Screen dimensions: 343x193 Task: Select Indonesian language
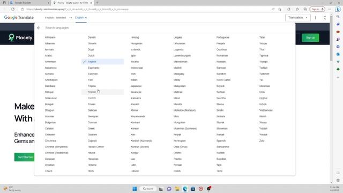(x=137, y=68)
